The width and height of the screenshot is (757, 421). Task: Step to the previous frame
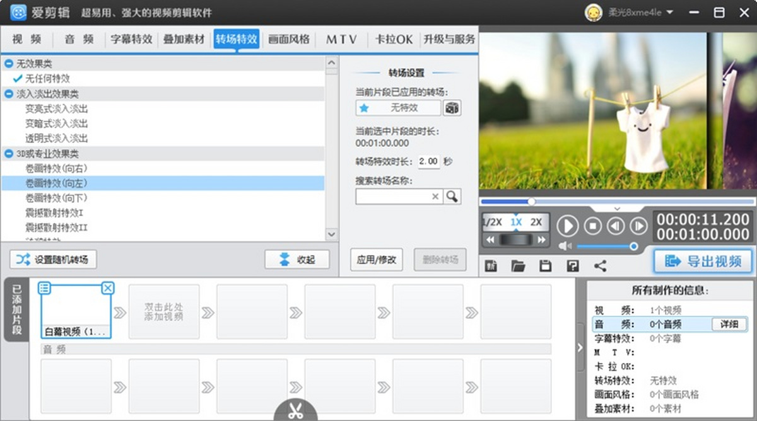(x=616, y=226)
